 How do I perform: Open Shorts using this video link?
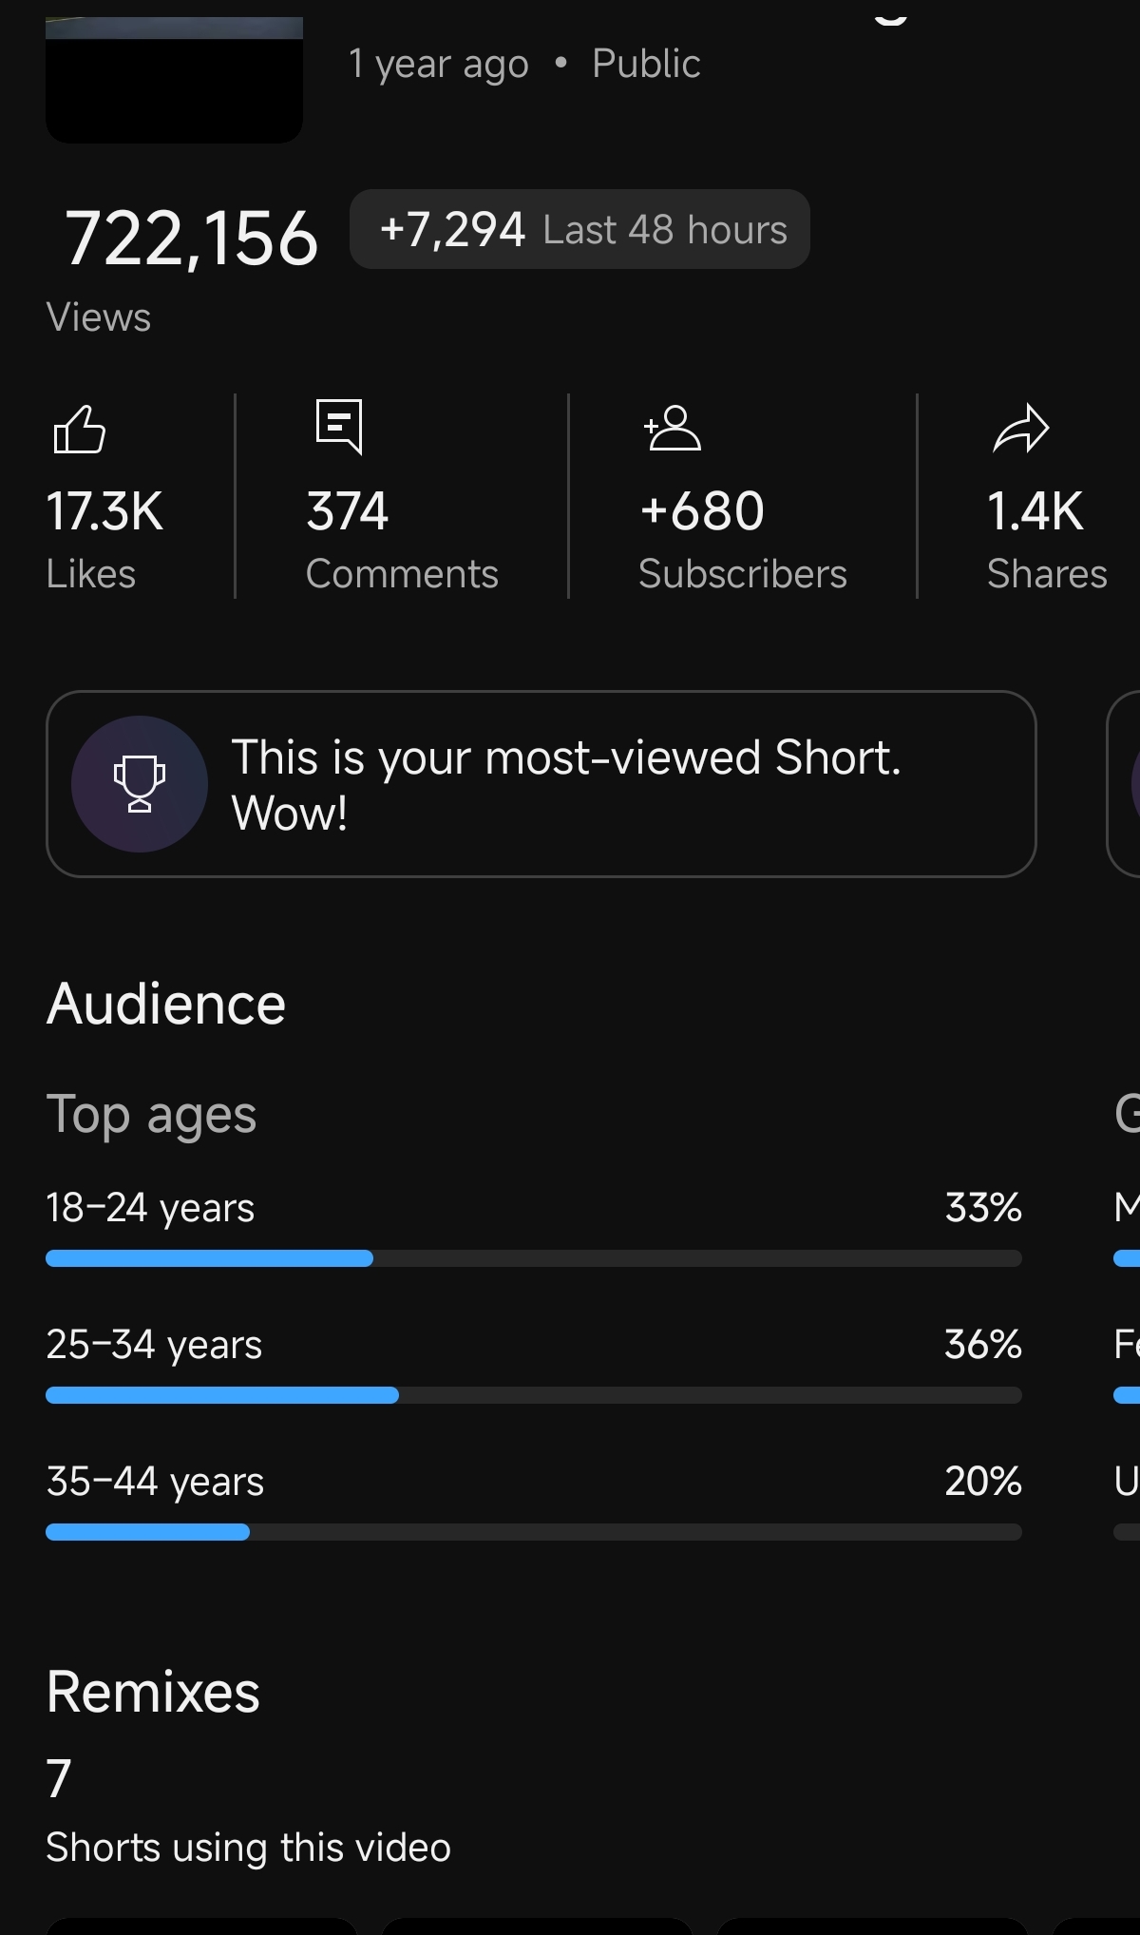pyautogui.click(x=248, y=1848)
